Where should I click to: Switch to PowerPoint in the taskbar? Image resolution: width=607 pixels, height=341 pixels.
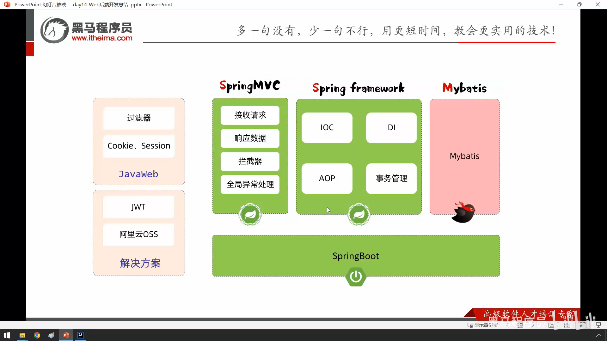[66, 335]
